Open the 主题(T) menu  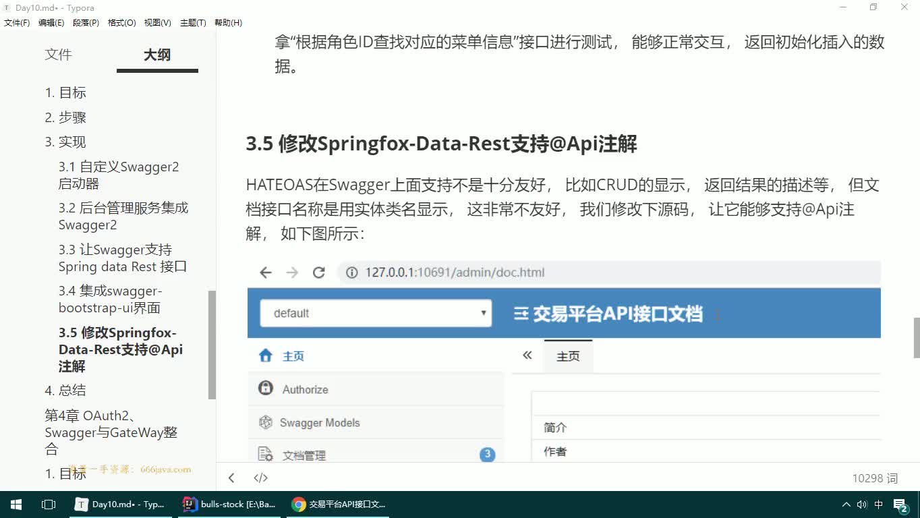coord(193,23)
